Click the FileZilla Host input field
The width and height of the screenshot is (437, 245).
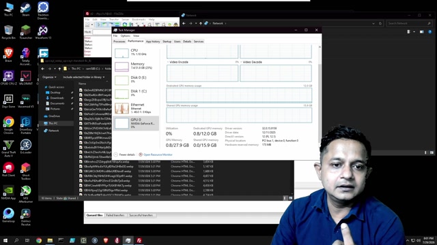(x=102, y=32)
